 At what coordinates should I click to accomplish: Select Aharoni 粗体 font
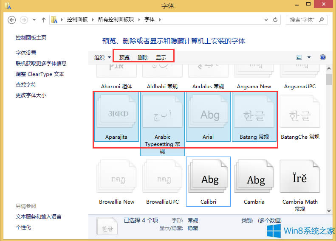tap(116, 77)
